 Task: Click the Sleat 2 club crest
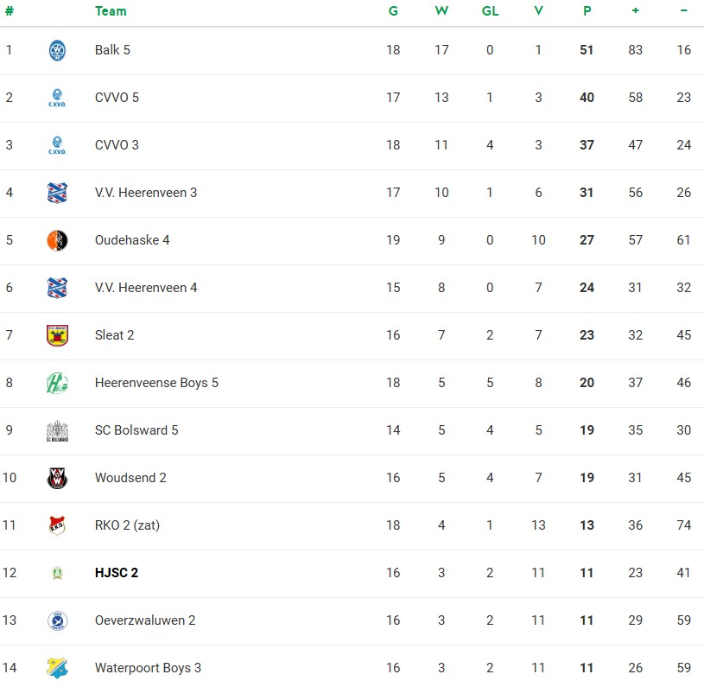57,335
